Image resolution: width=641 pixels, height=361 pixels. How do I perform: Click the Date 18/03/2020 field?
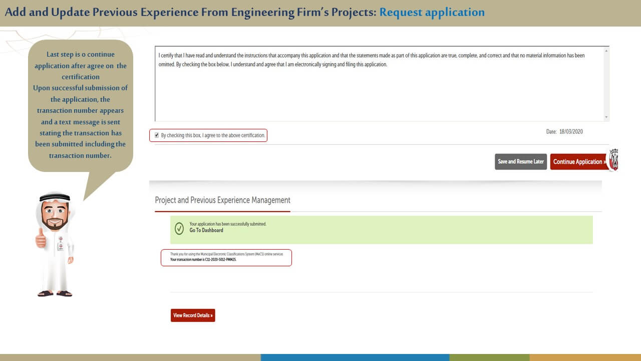564,132
